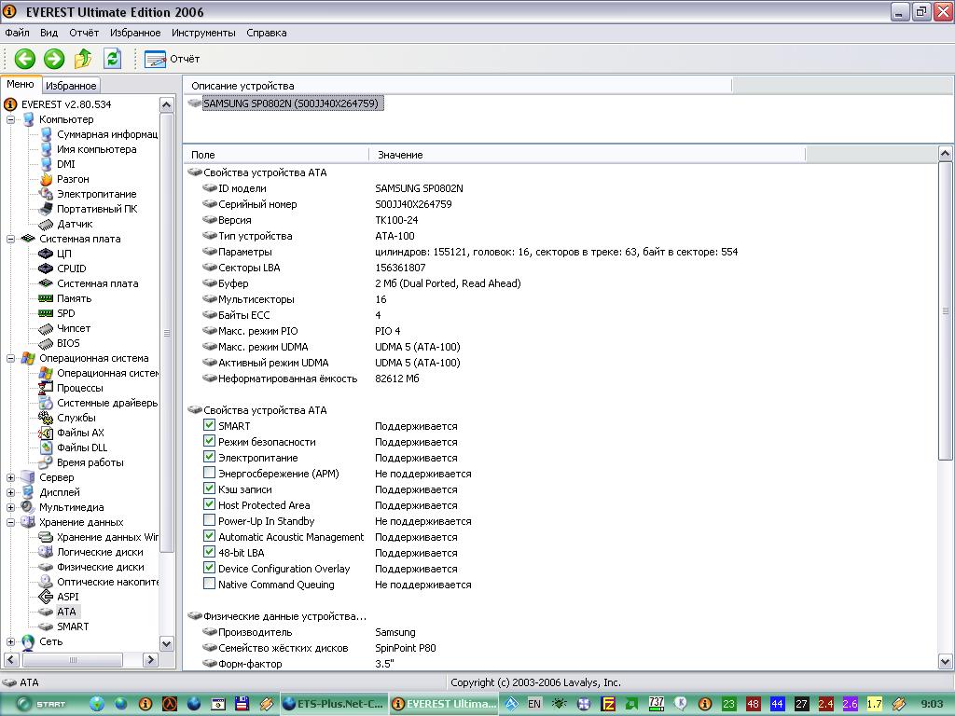Toggle the SMART checkbox
The width and height of the screenshot is (955, 716).
(210, 426)
